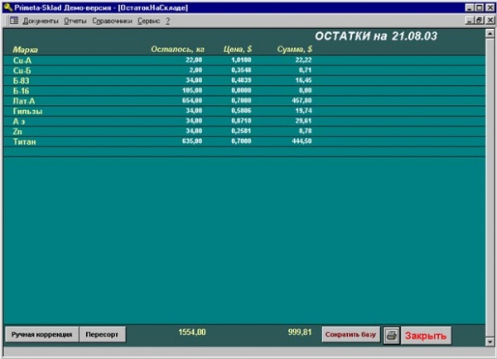Image resolution: width=497 pixels, height=359 pixels.
Task: Select the А э row name
Action: click(x=19, y=122)
